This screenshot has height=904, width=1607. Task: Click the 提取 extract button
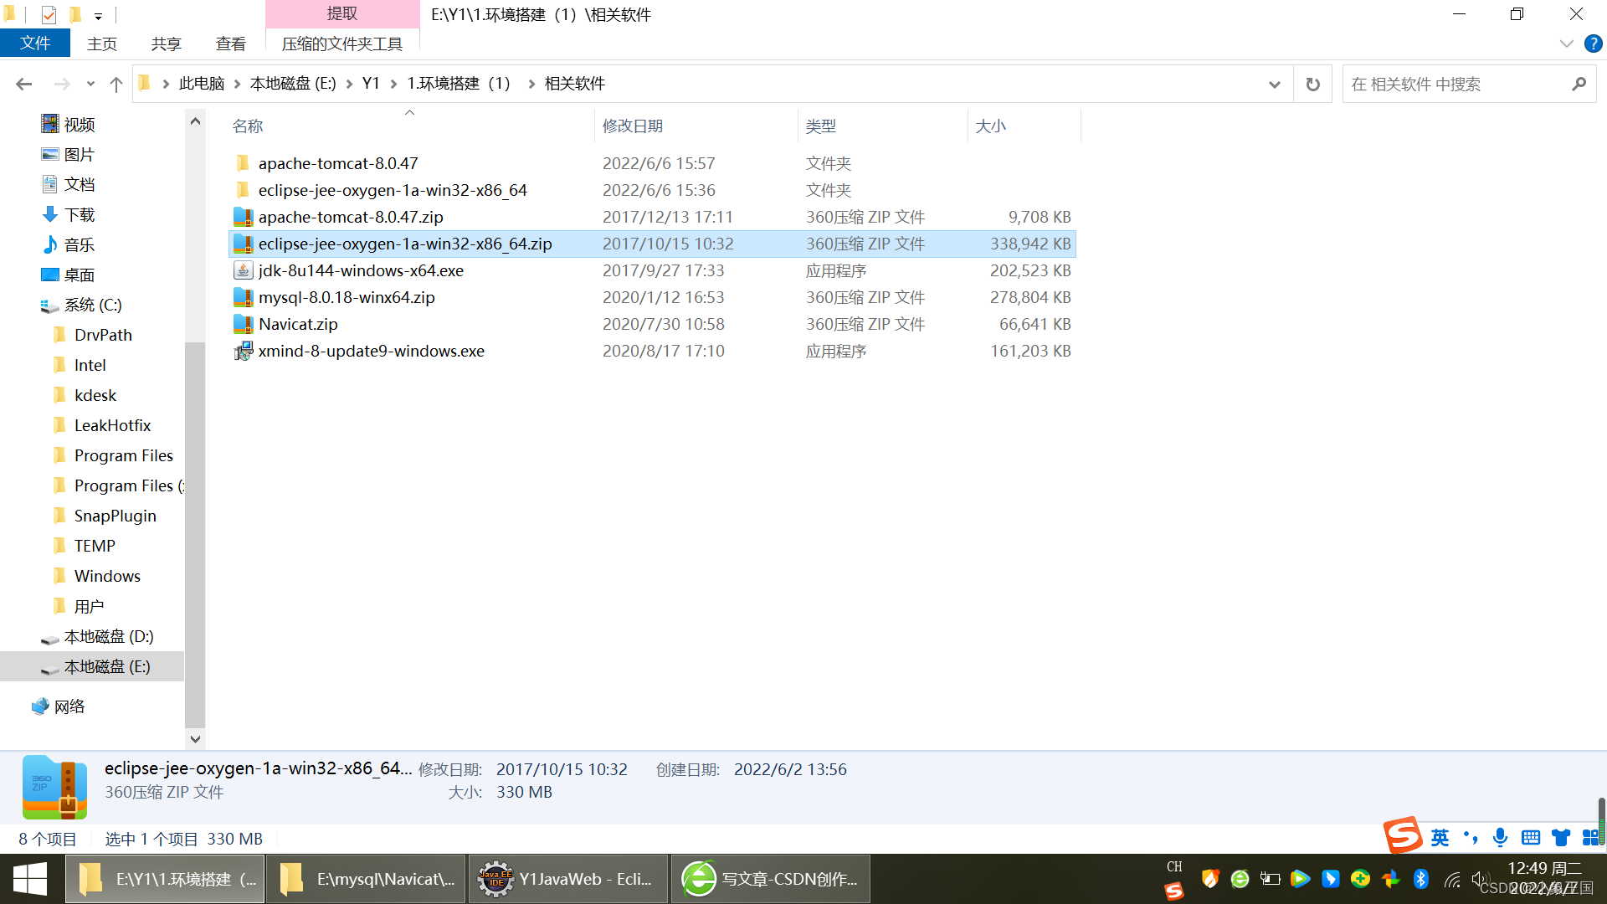point(341,13)
